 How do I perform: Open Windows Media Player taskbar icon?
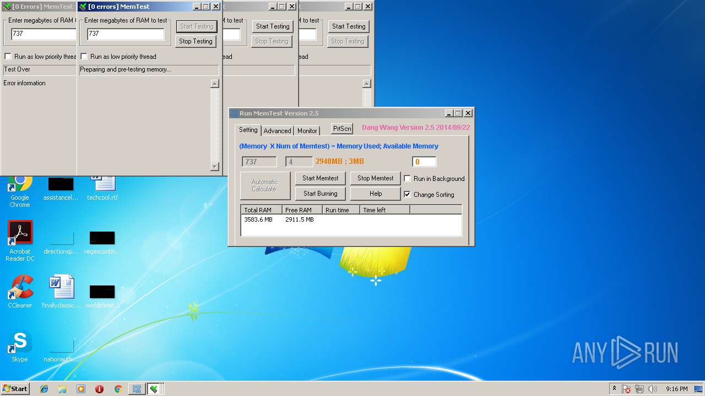pyautogui.click(x=81, y=389)
